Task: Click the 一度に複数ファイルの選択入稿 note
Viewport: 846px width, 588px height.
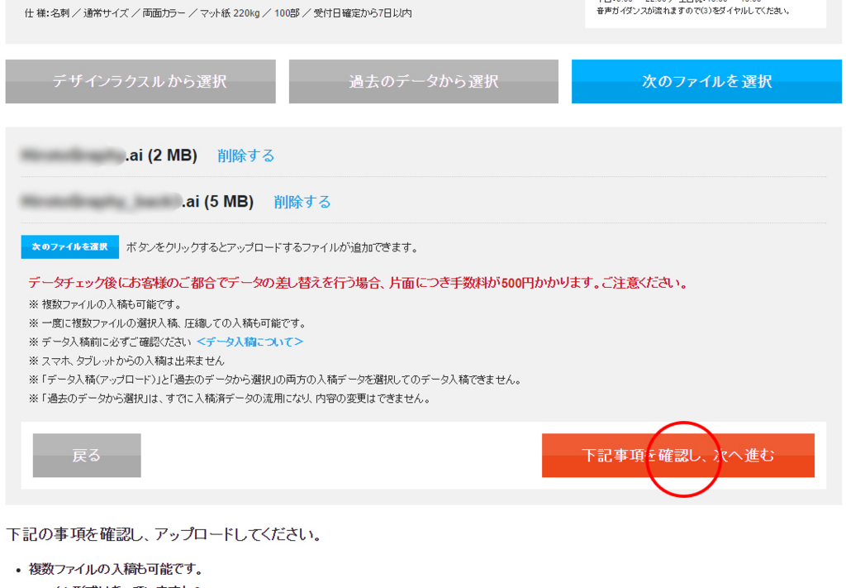Action: point(167,323)
